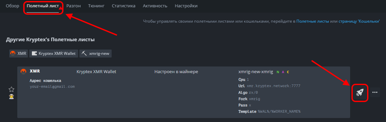Click the wallet address your-email@gmail.com

pos(52,86)
